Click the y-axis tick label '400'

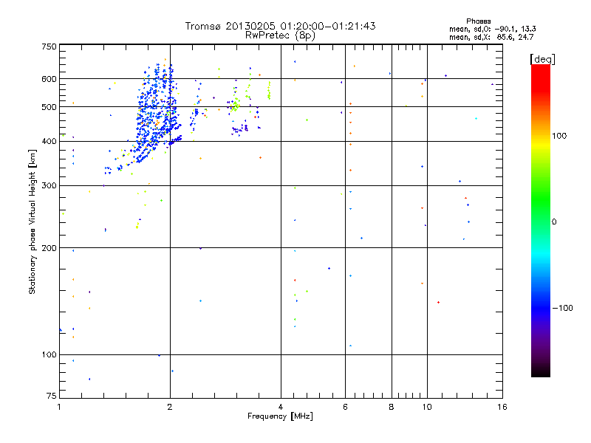[49, 142]
